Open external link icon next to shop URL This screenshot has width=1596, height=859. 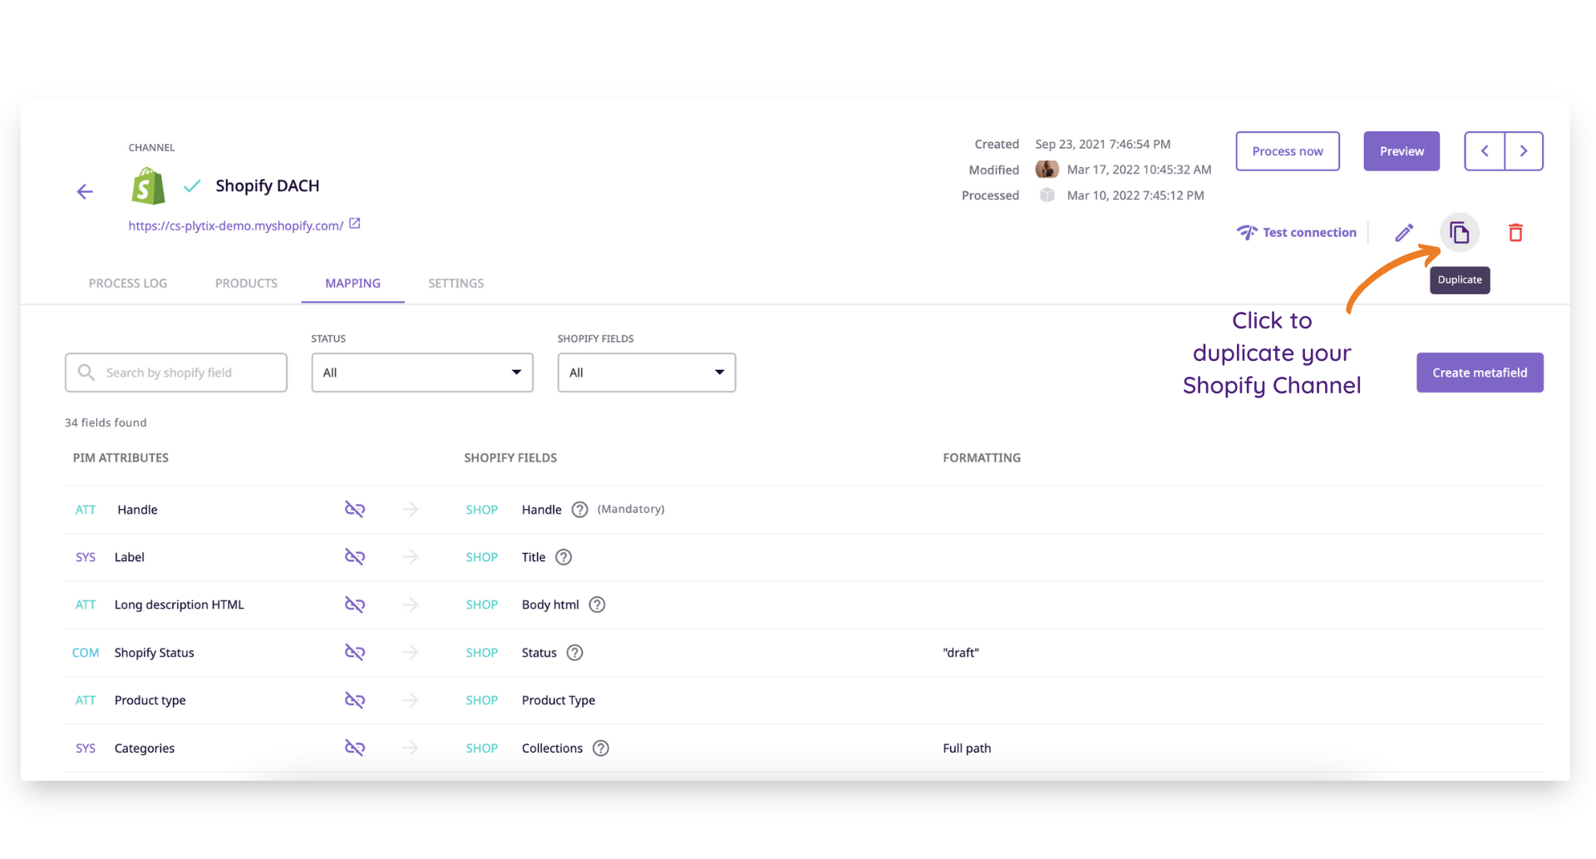pyautogui.click(x=355, y=224)
